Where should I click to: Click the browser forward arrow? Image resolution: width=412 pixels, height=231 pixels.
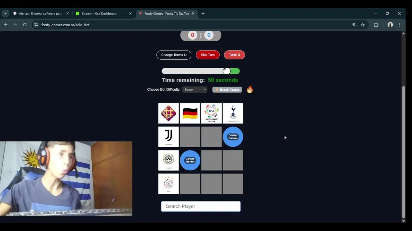[x=15, y=25]
